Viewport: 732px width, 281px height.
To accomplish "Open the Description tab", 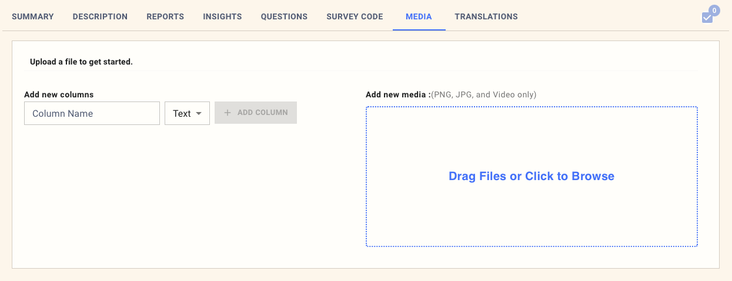I will point(100,16).
